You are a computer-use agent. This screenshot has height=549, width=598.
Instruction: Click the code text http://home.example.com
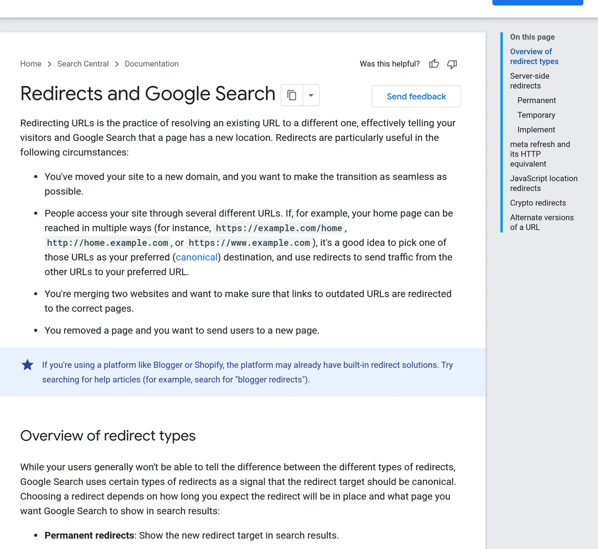tap(108, 243)
